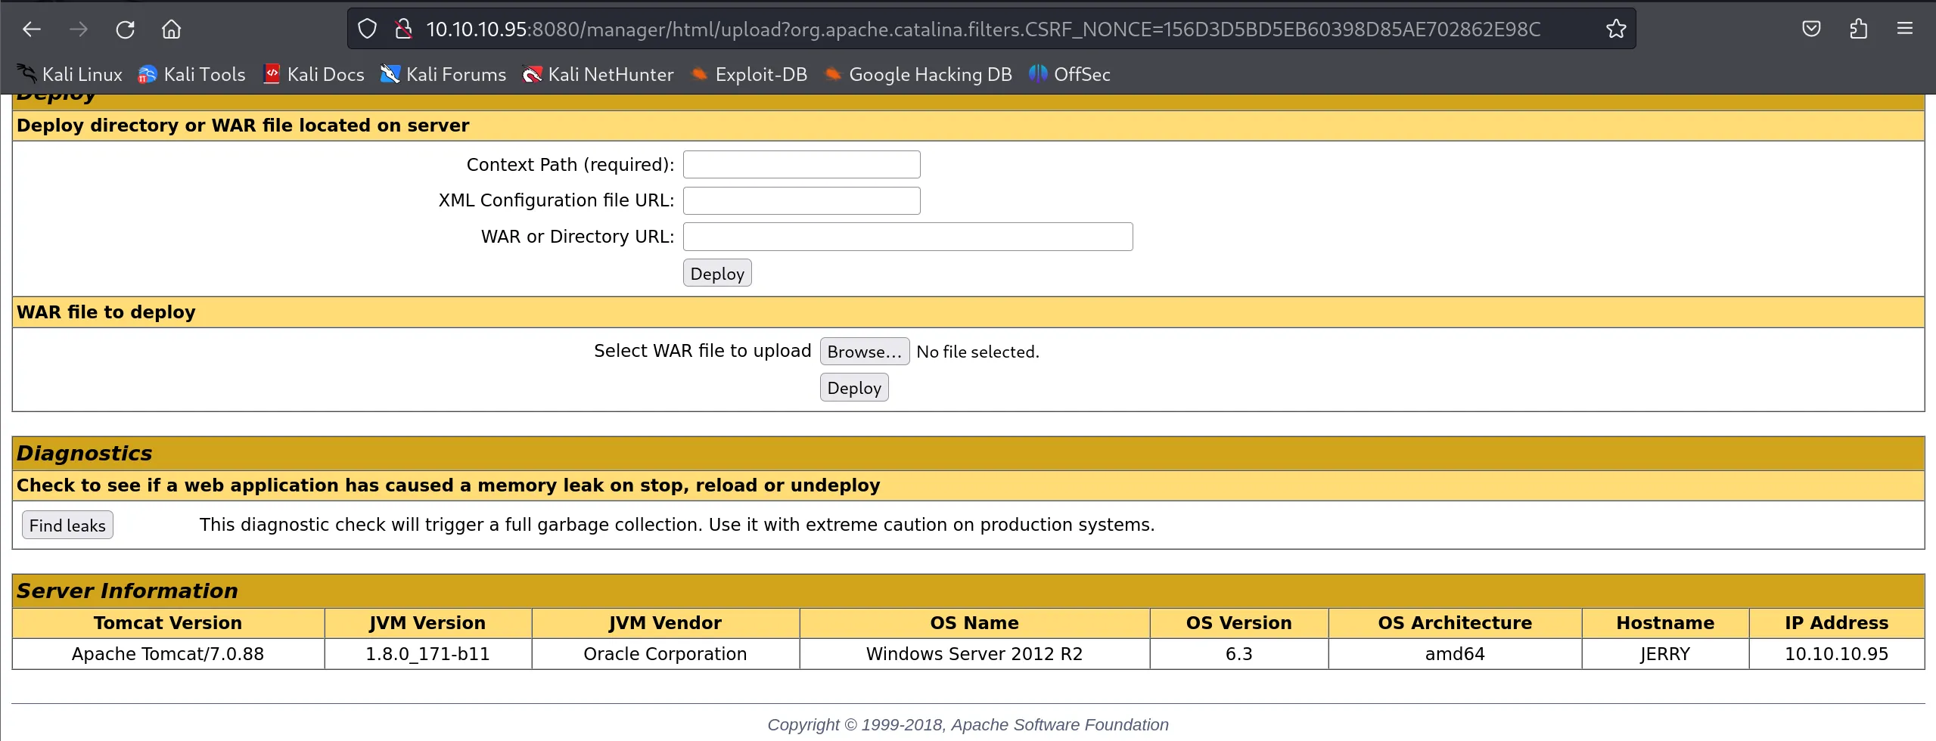This screenshot has height=741, width=1936.
Task: Focus the XML Configuration file URL field
Action: coord(801,201)
